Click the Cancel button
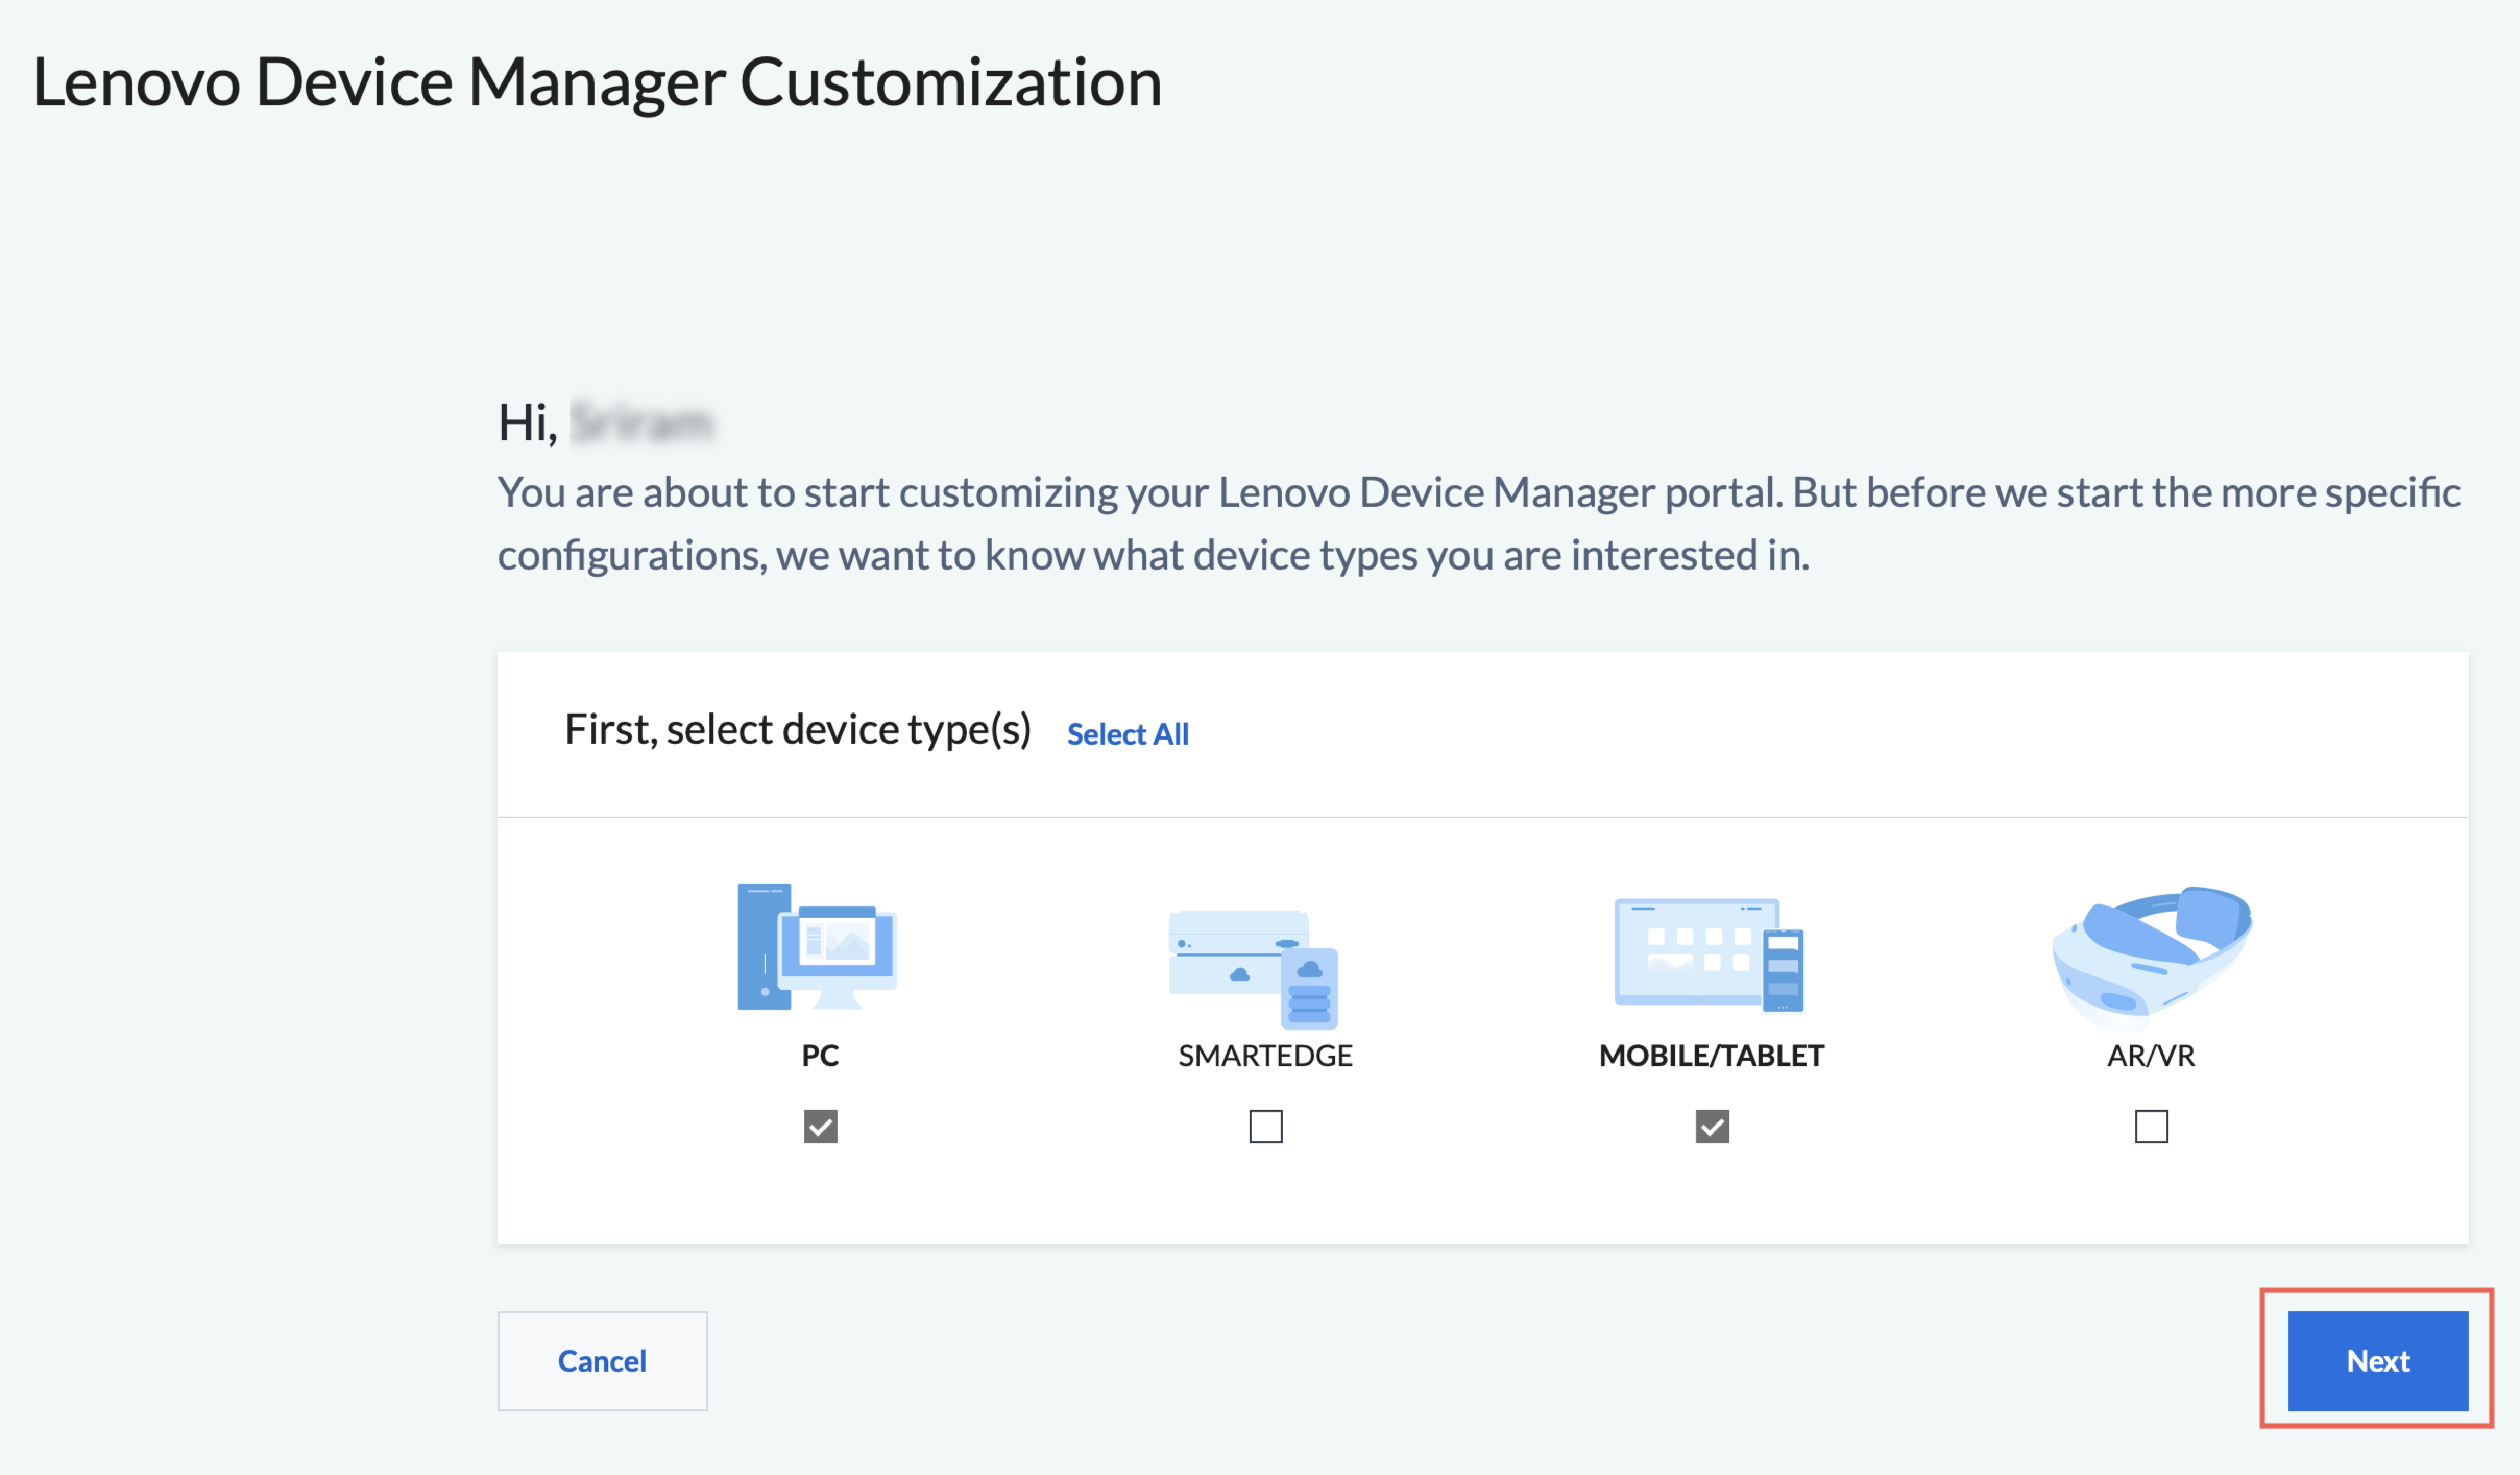2520x1475 pixels. pos(602,1360)
